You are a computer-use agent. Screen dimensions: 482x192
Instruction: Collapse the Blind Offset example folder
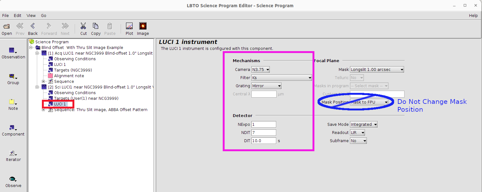(x=31, y=48)
